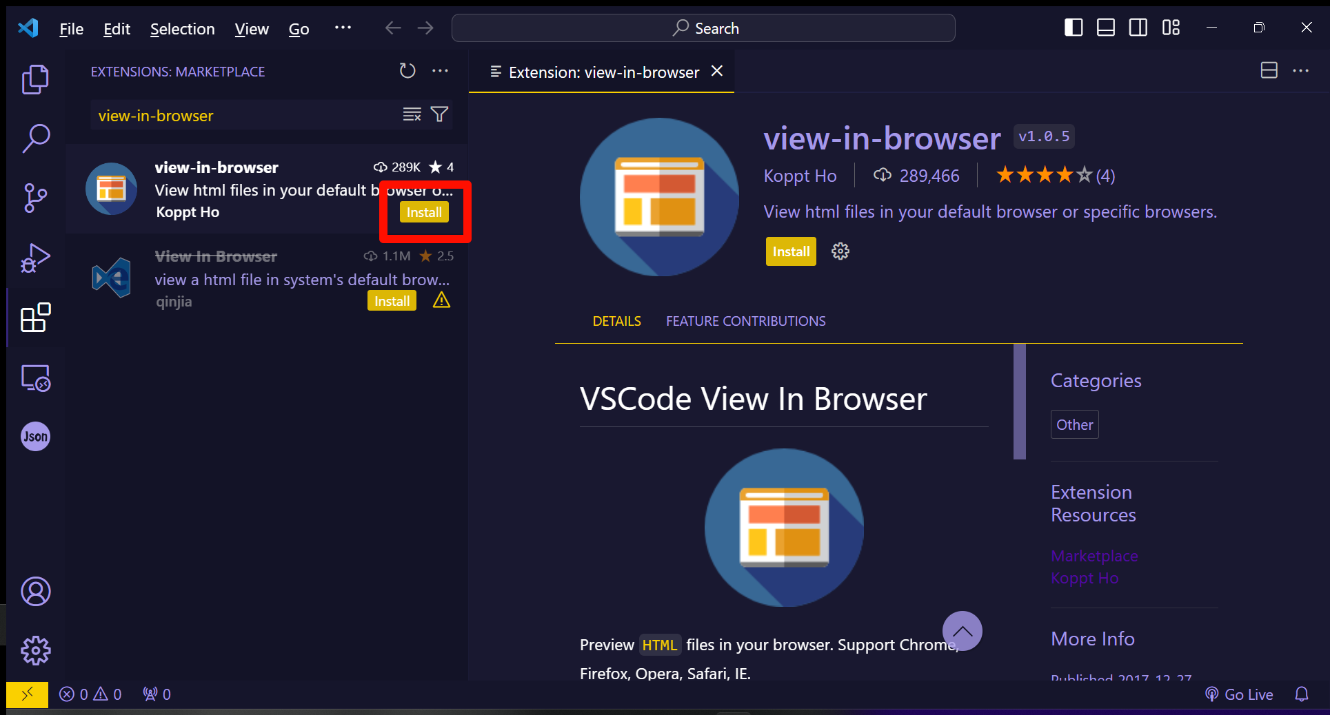Open Views and More Actions menu
Image resolution: width=1330 pixels, height=715 pixels.
[440, 71]
